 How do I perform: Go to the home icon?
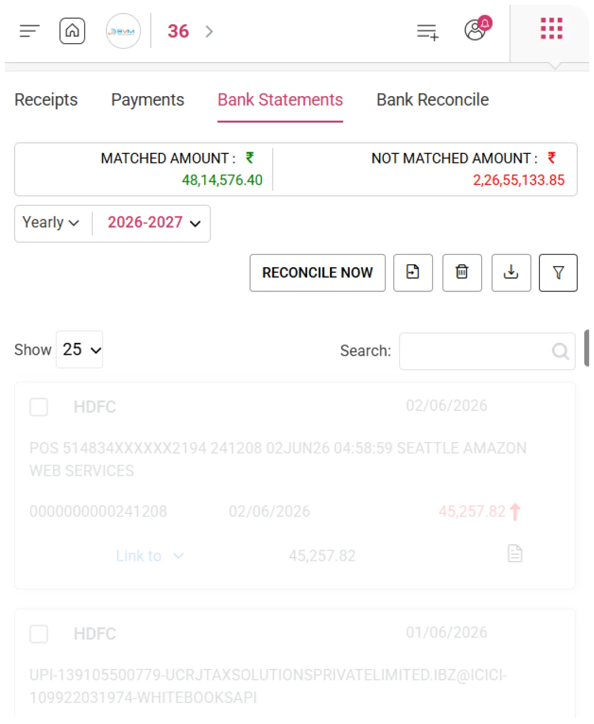[x=72, y=31]
